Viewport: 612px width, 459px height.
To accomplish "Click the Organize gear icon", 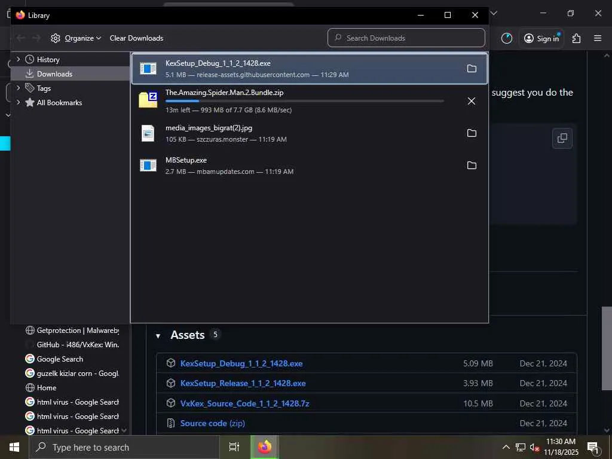I will tap(56, 38).
